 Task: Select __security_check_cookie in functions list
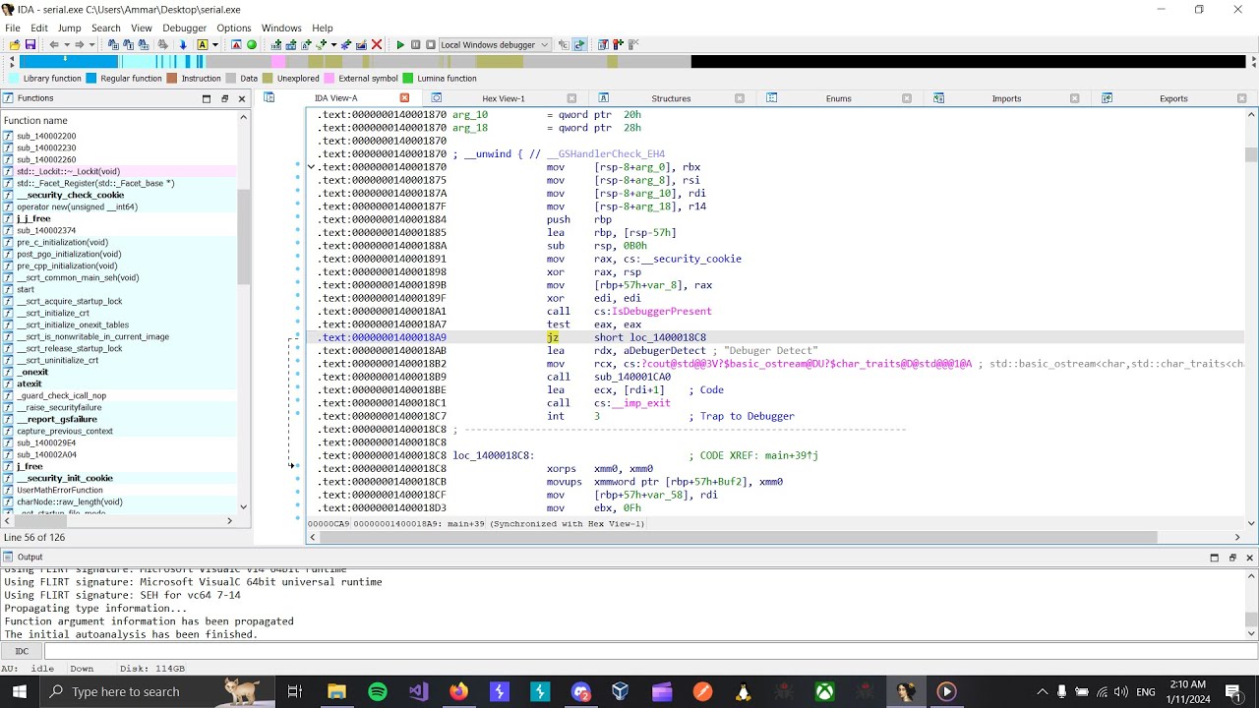(119, 195)
